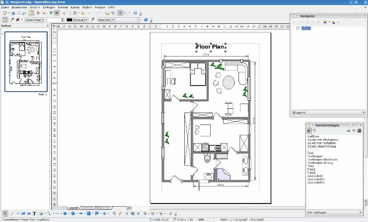Click the Format Paintbrush icon

click(83, 13)
